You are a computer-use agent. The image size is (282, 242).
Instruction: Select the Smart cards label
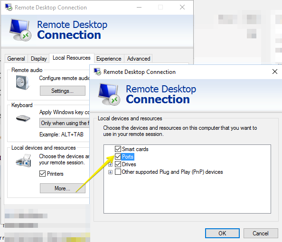tap(135, 149)
